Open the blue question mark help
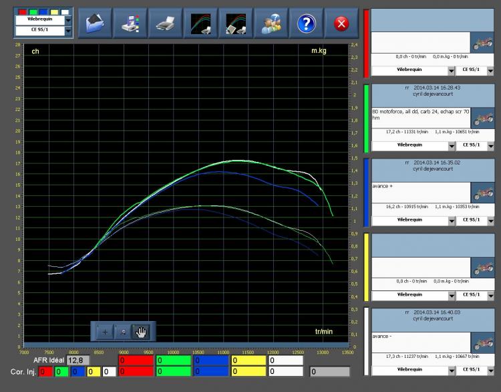 (x=305, y=24)
